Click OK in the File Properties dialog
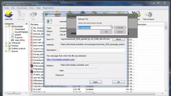The width and height of the screenshot is (171, 96). pos(119,82)
